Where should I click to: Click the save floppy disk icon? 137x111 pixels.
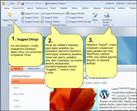tap(23, 4)
